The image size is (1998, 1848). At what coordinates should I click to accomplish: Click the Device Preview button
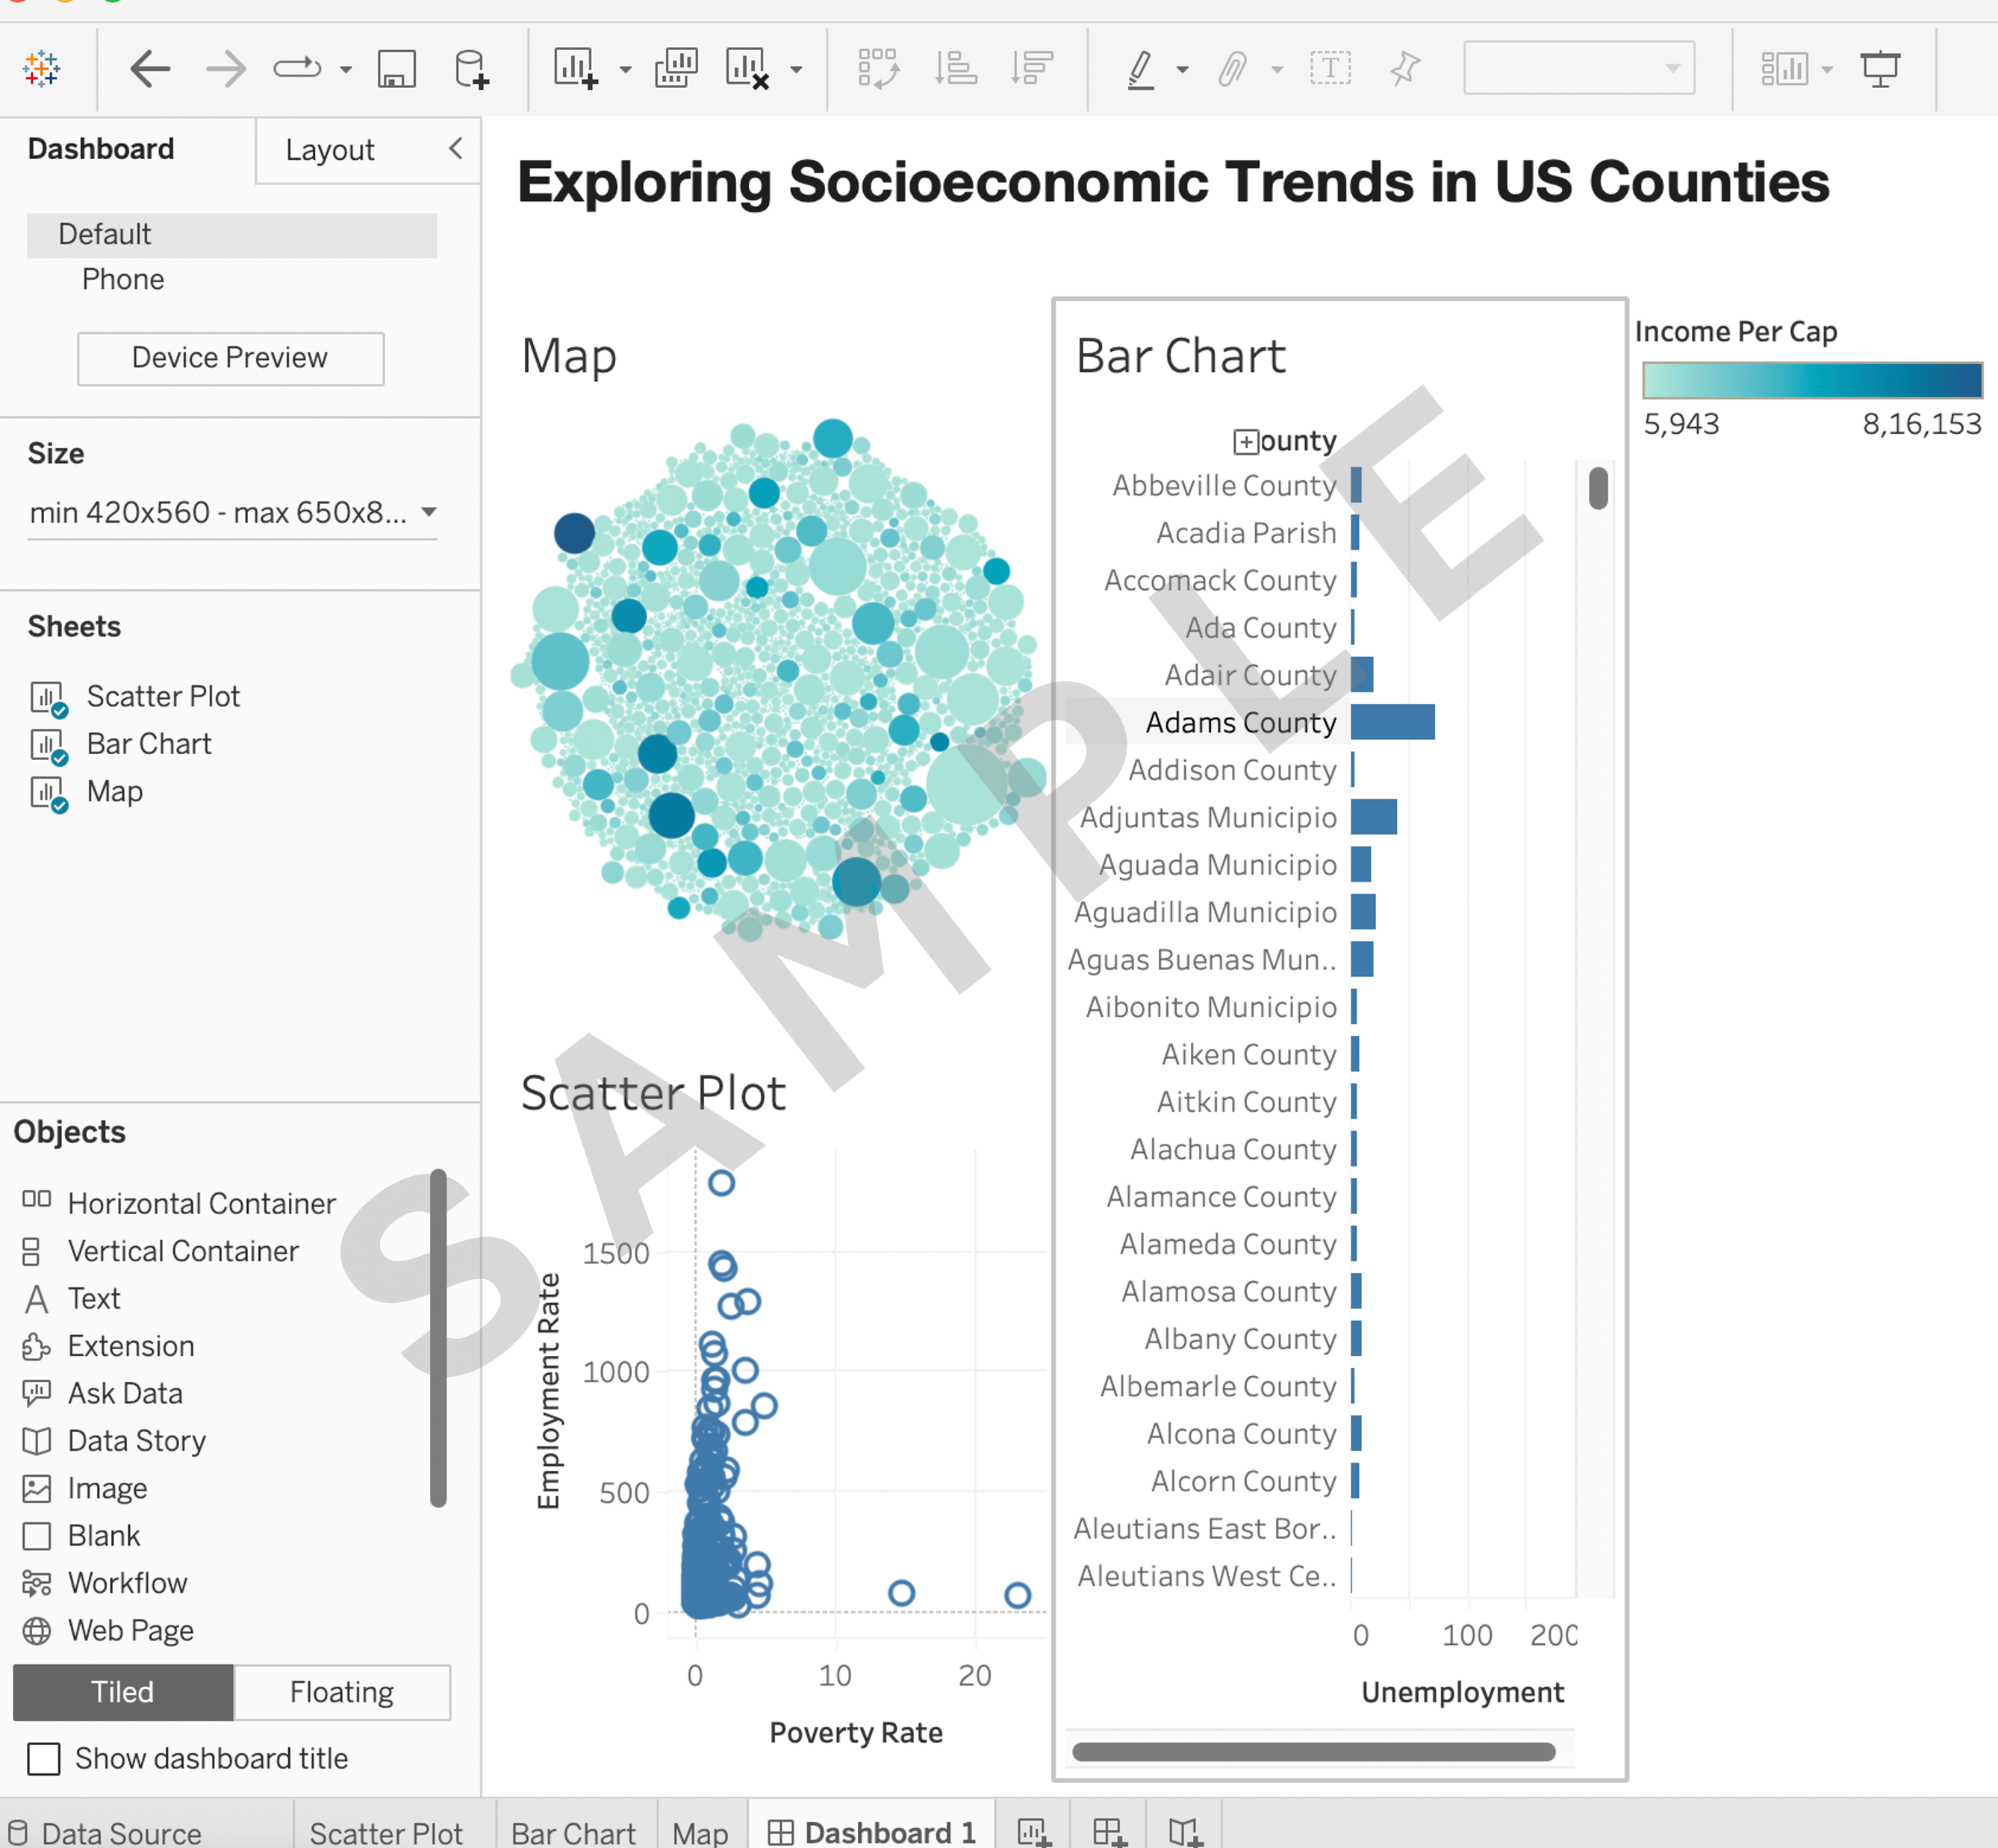[230, 358]
